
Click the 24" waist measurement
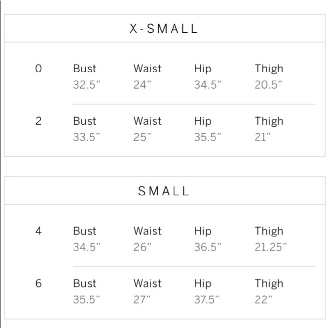coord(142,85)
